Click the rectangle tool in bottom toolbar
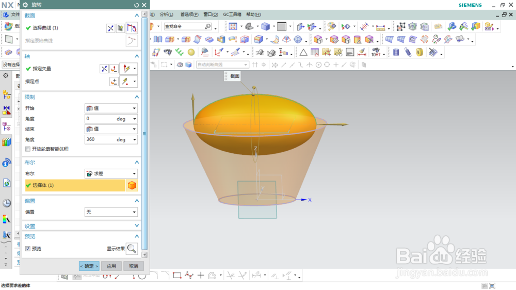Viewport: 516px width, 290px height. pyautogui.click(x=177, y=275)
